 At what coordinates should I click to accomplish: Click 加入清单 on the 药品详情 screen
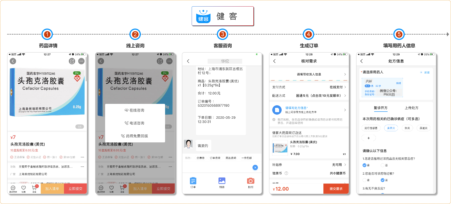pyautogui.click(x=52, y=189)
